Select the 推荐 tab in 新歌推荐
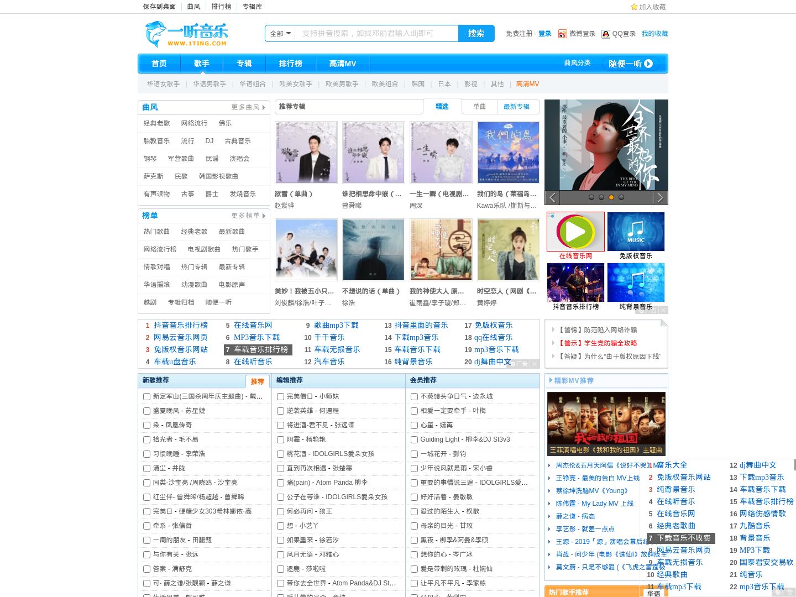Screen dimensions: 796x597 click(258, 381)
